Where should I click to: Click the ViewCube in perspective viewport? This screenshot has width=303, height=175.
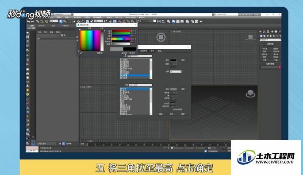250,93
